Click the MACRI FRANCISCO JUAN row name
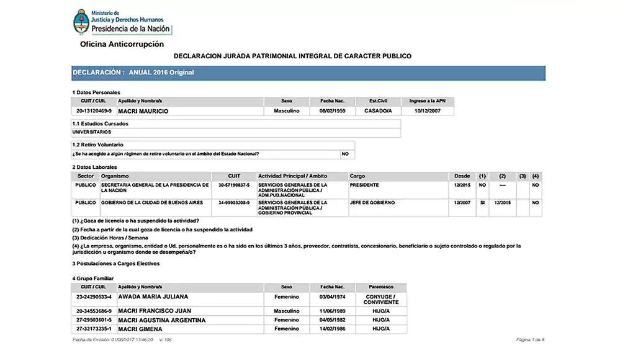 tap(154, 311)
